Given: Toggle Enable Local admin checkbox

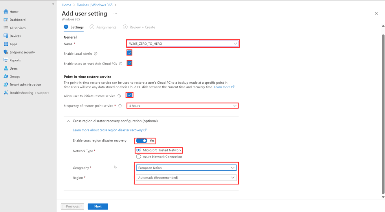Looking at the screenshot, I should click(x=129, y=53).
